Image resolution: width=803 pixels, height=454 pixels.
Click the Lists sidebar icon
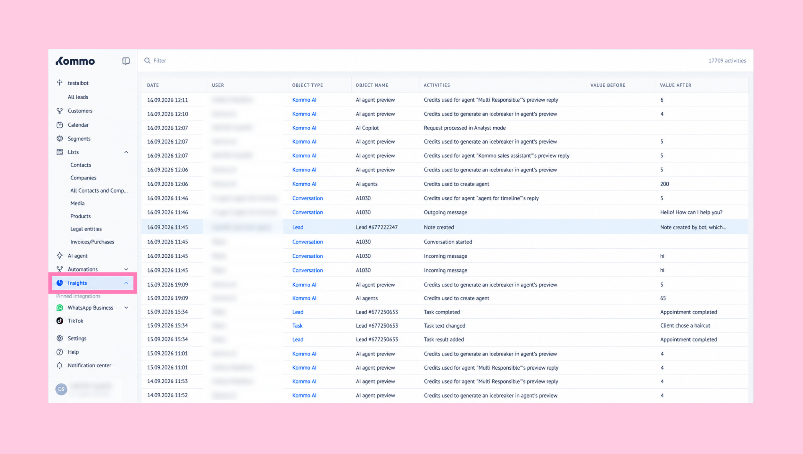[x=60, y=152]
